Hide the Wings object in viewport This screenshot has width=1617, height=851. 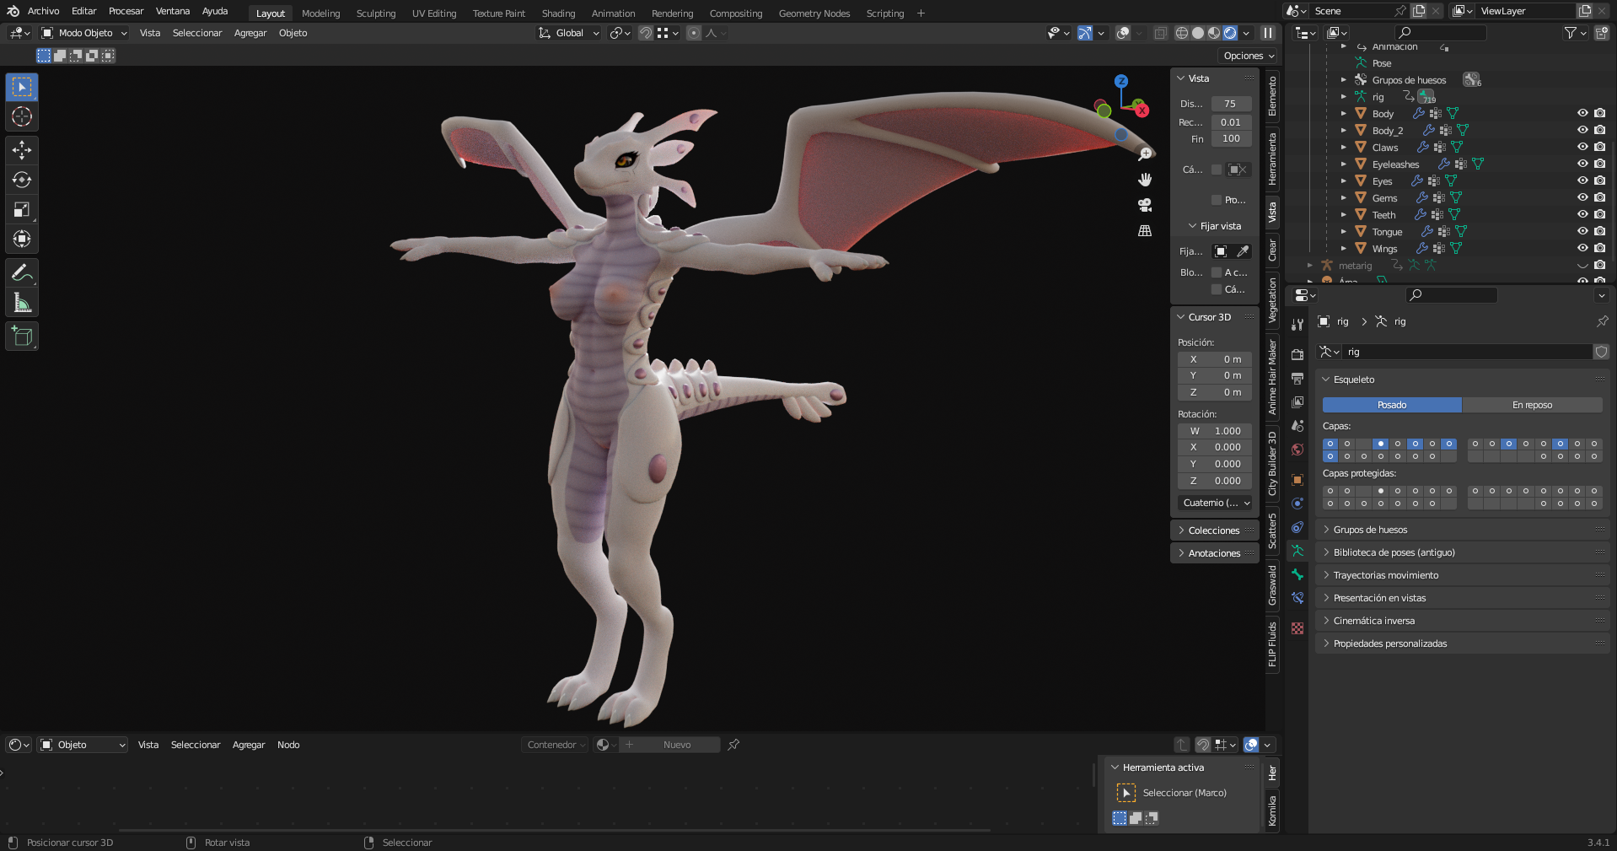[x=1582, y=248]
